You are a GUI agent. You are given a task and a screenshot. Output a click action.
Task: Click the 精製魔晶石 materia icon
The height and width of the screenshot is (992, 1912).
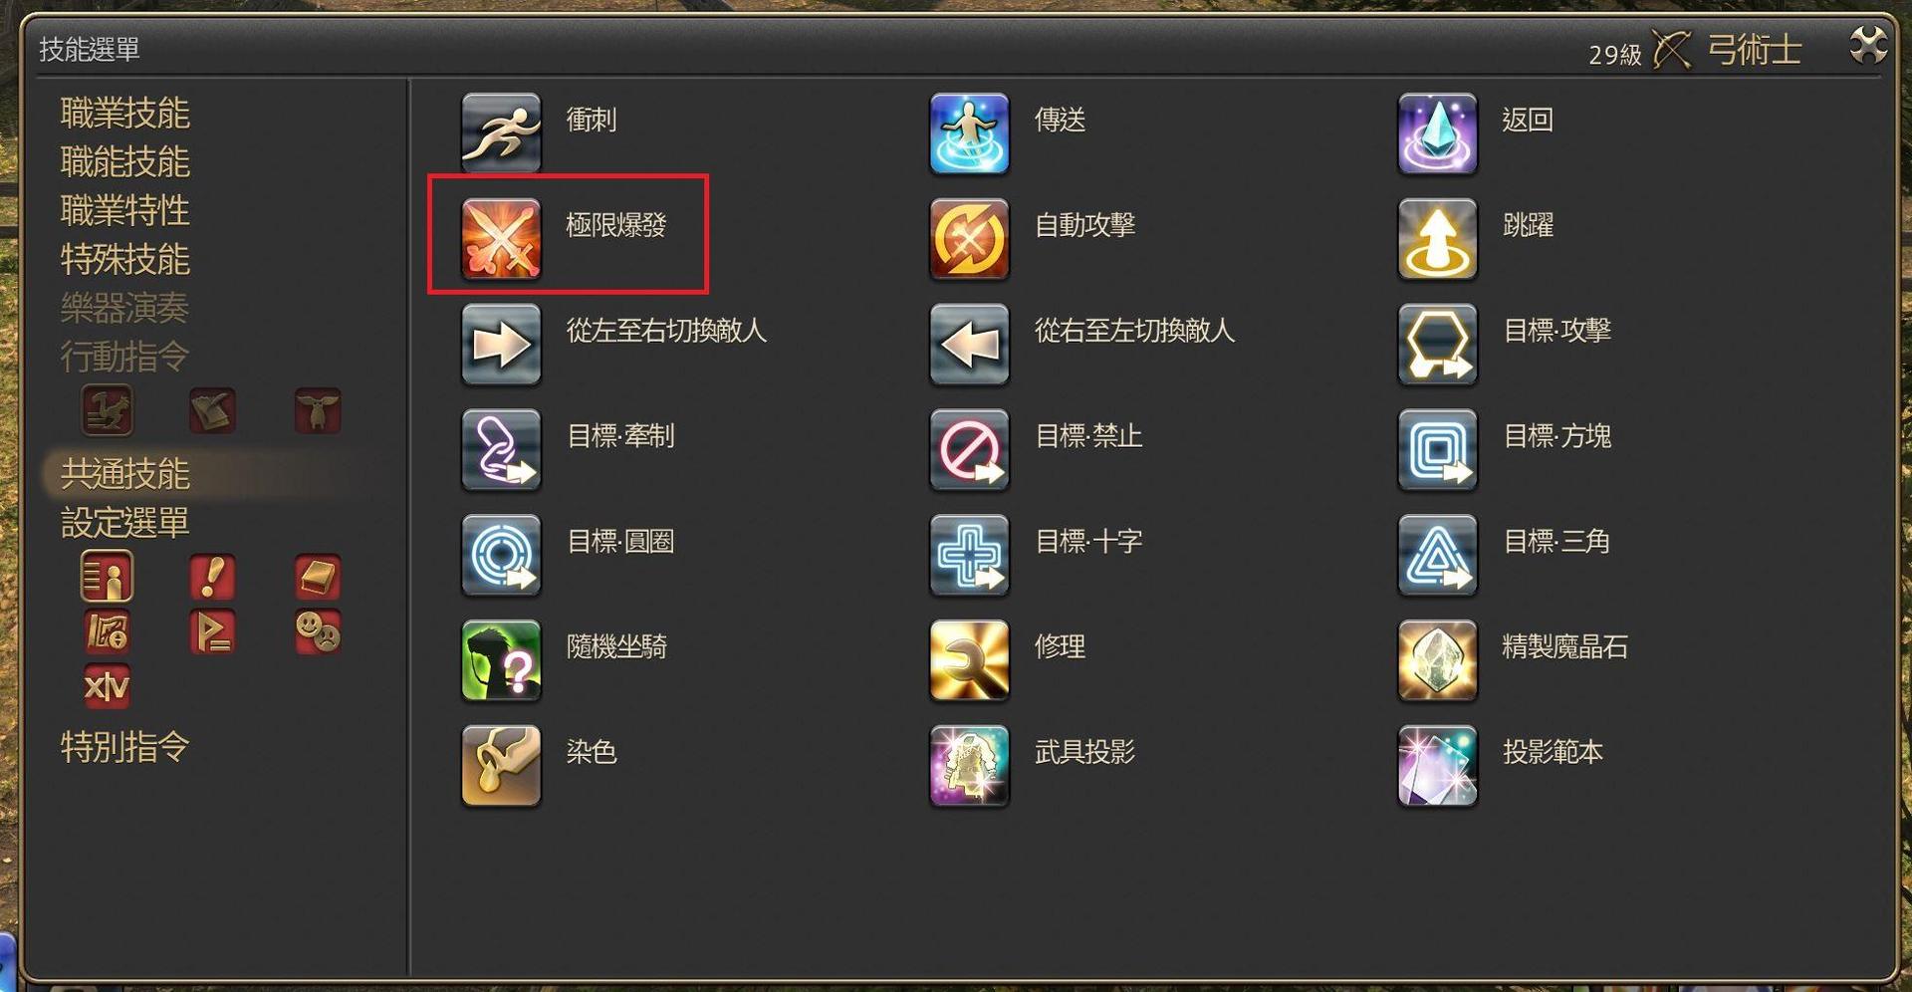[x=1437, y=660]
